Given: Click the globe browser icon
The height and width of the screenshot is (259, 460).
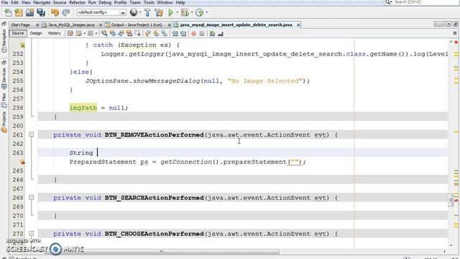Looking at the screenshot, I should click(134, 12).
